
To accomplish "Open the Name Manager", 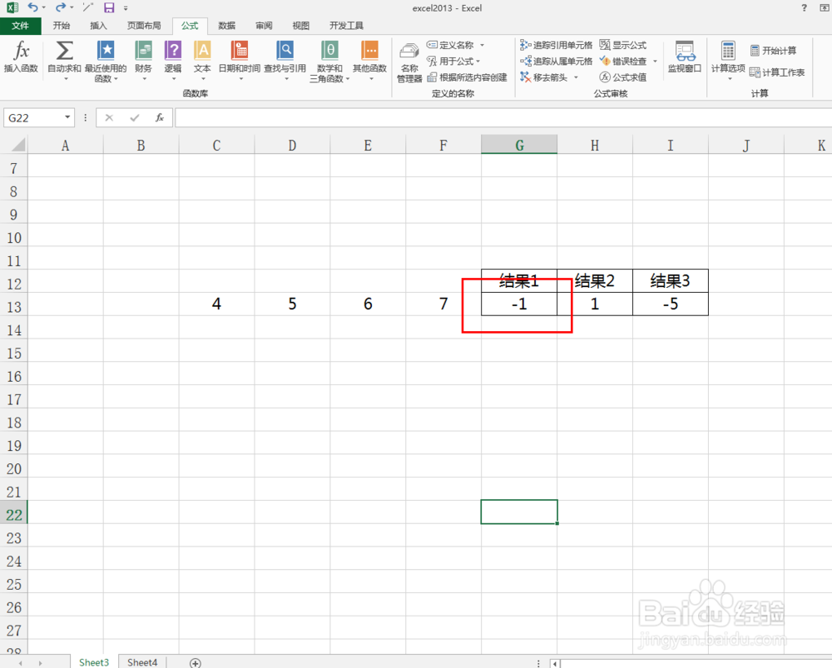I will coord(409,60).
